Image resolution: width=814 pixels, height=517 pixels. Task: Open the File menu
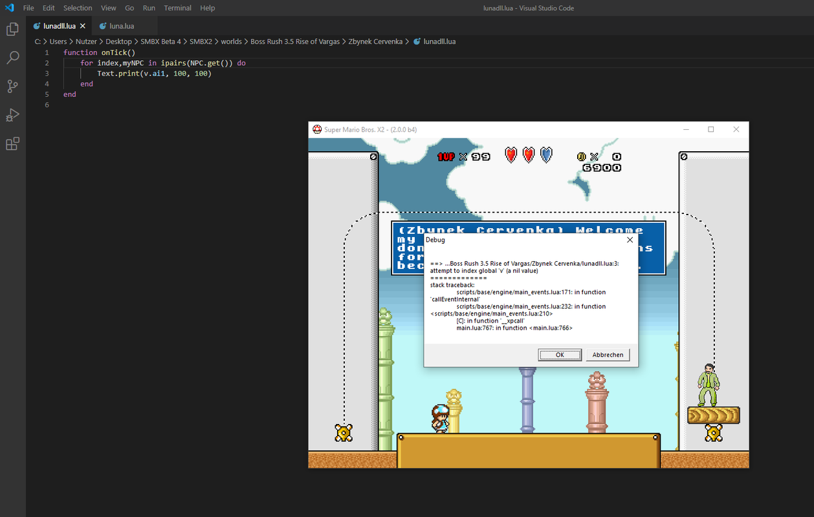(x=28, y=8)
